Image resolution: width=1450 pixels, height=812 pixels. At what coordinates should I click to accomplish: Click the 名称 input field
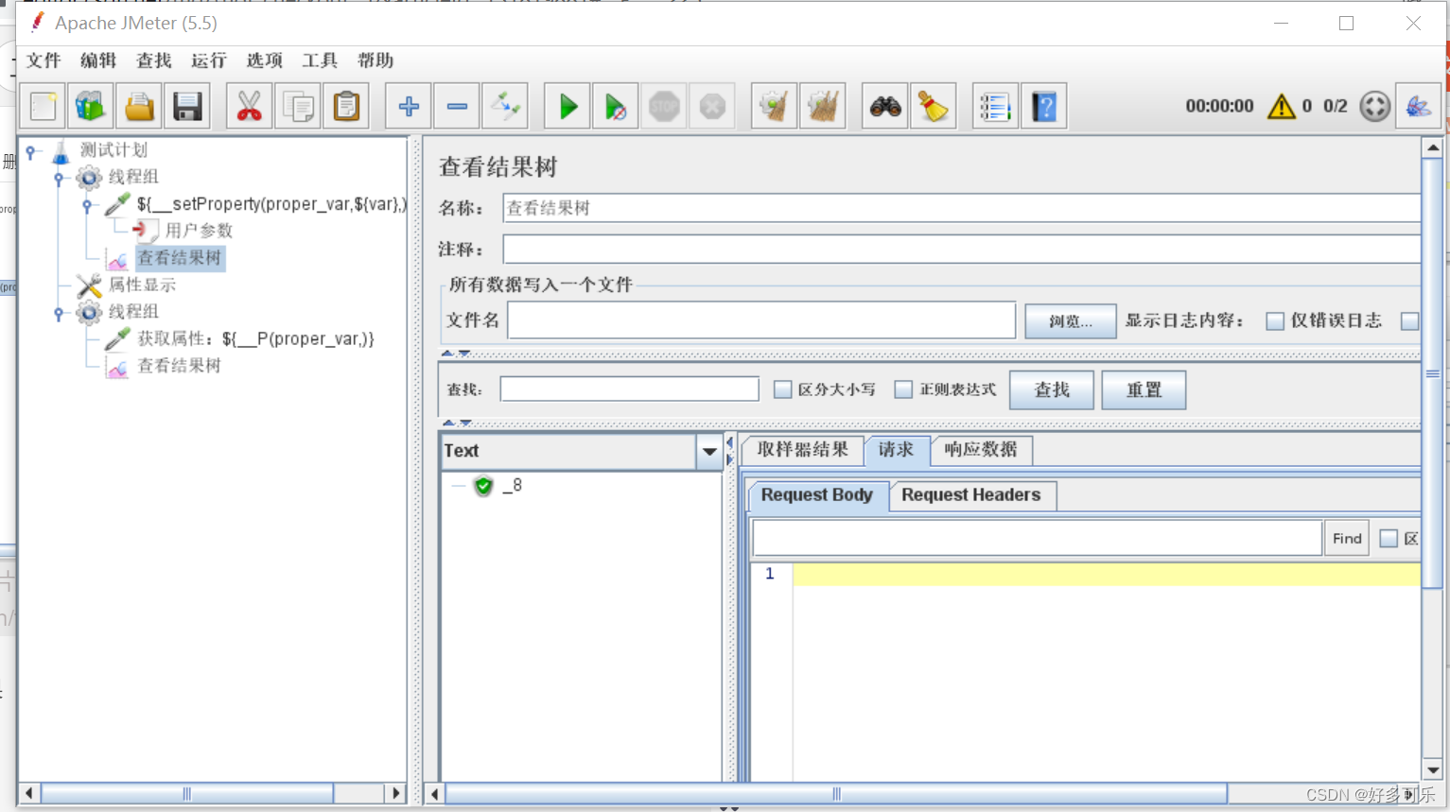[x=961, y=208]
